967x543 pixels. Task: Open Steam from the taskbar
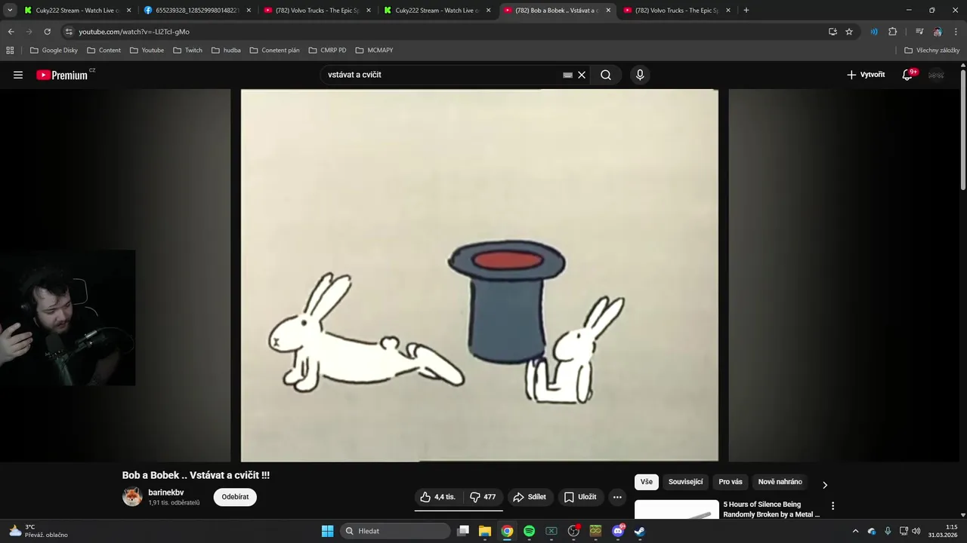click(640, 531)
